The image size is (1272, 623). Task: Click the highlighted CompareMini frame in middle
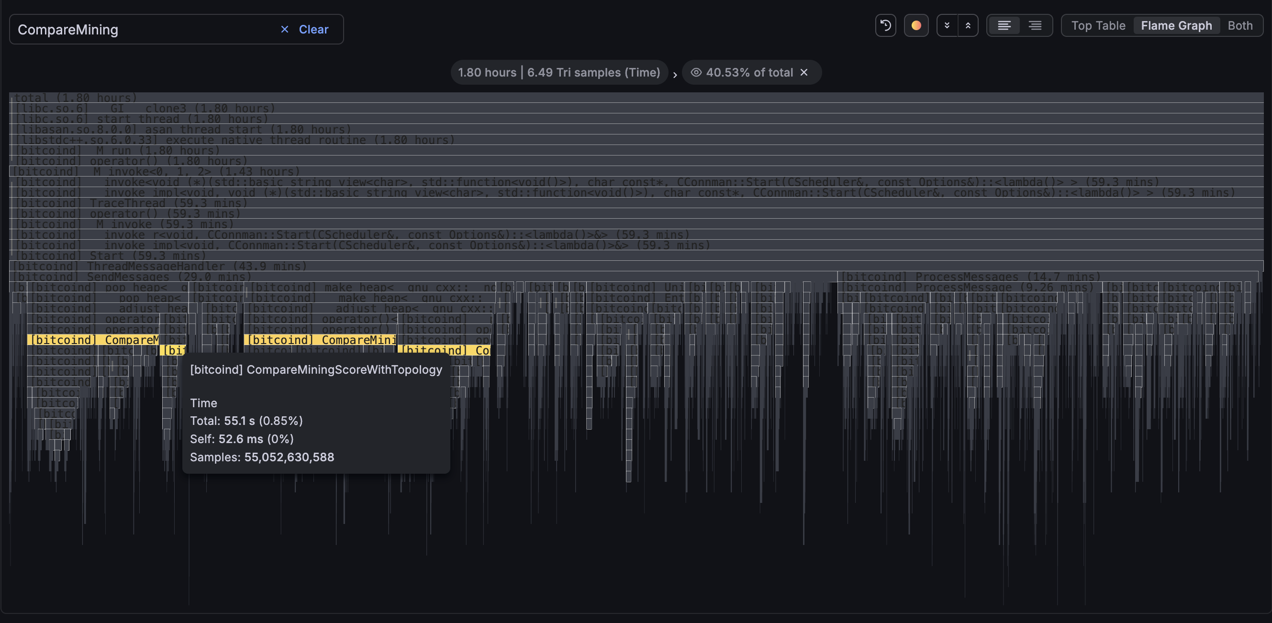click(321, 340)
